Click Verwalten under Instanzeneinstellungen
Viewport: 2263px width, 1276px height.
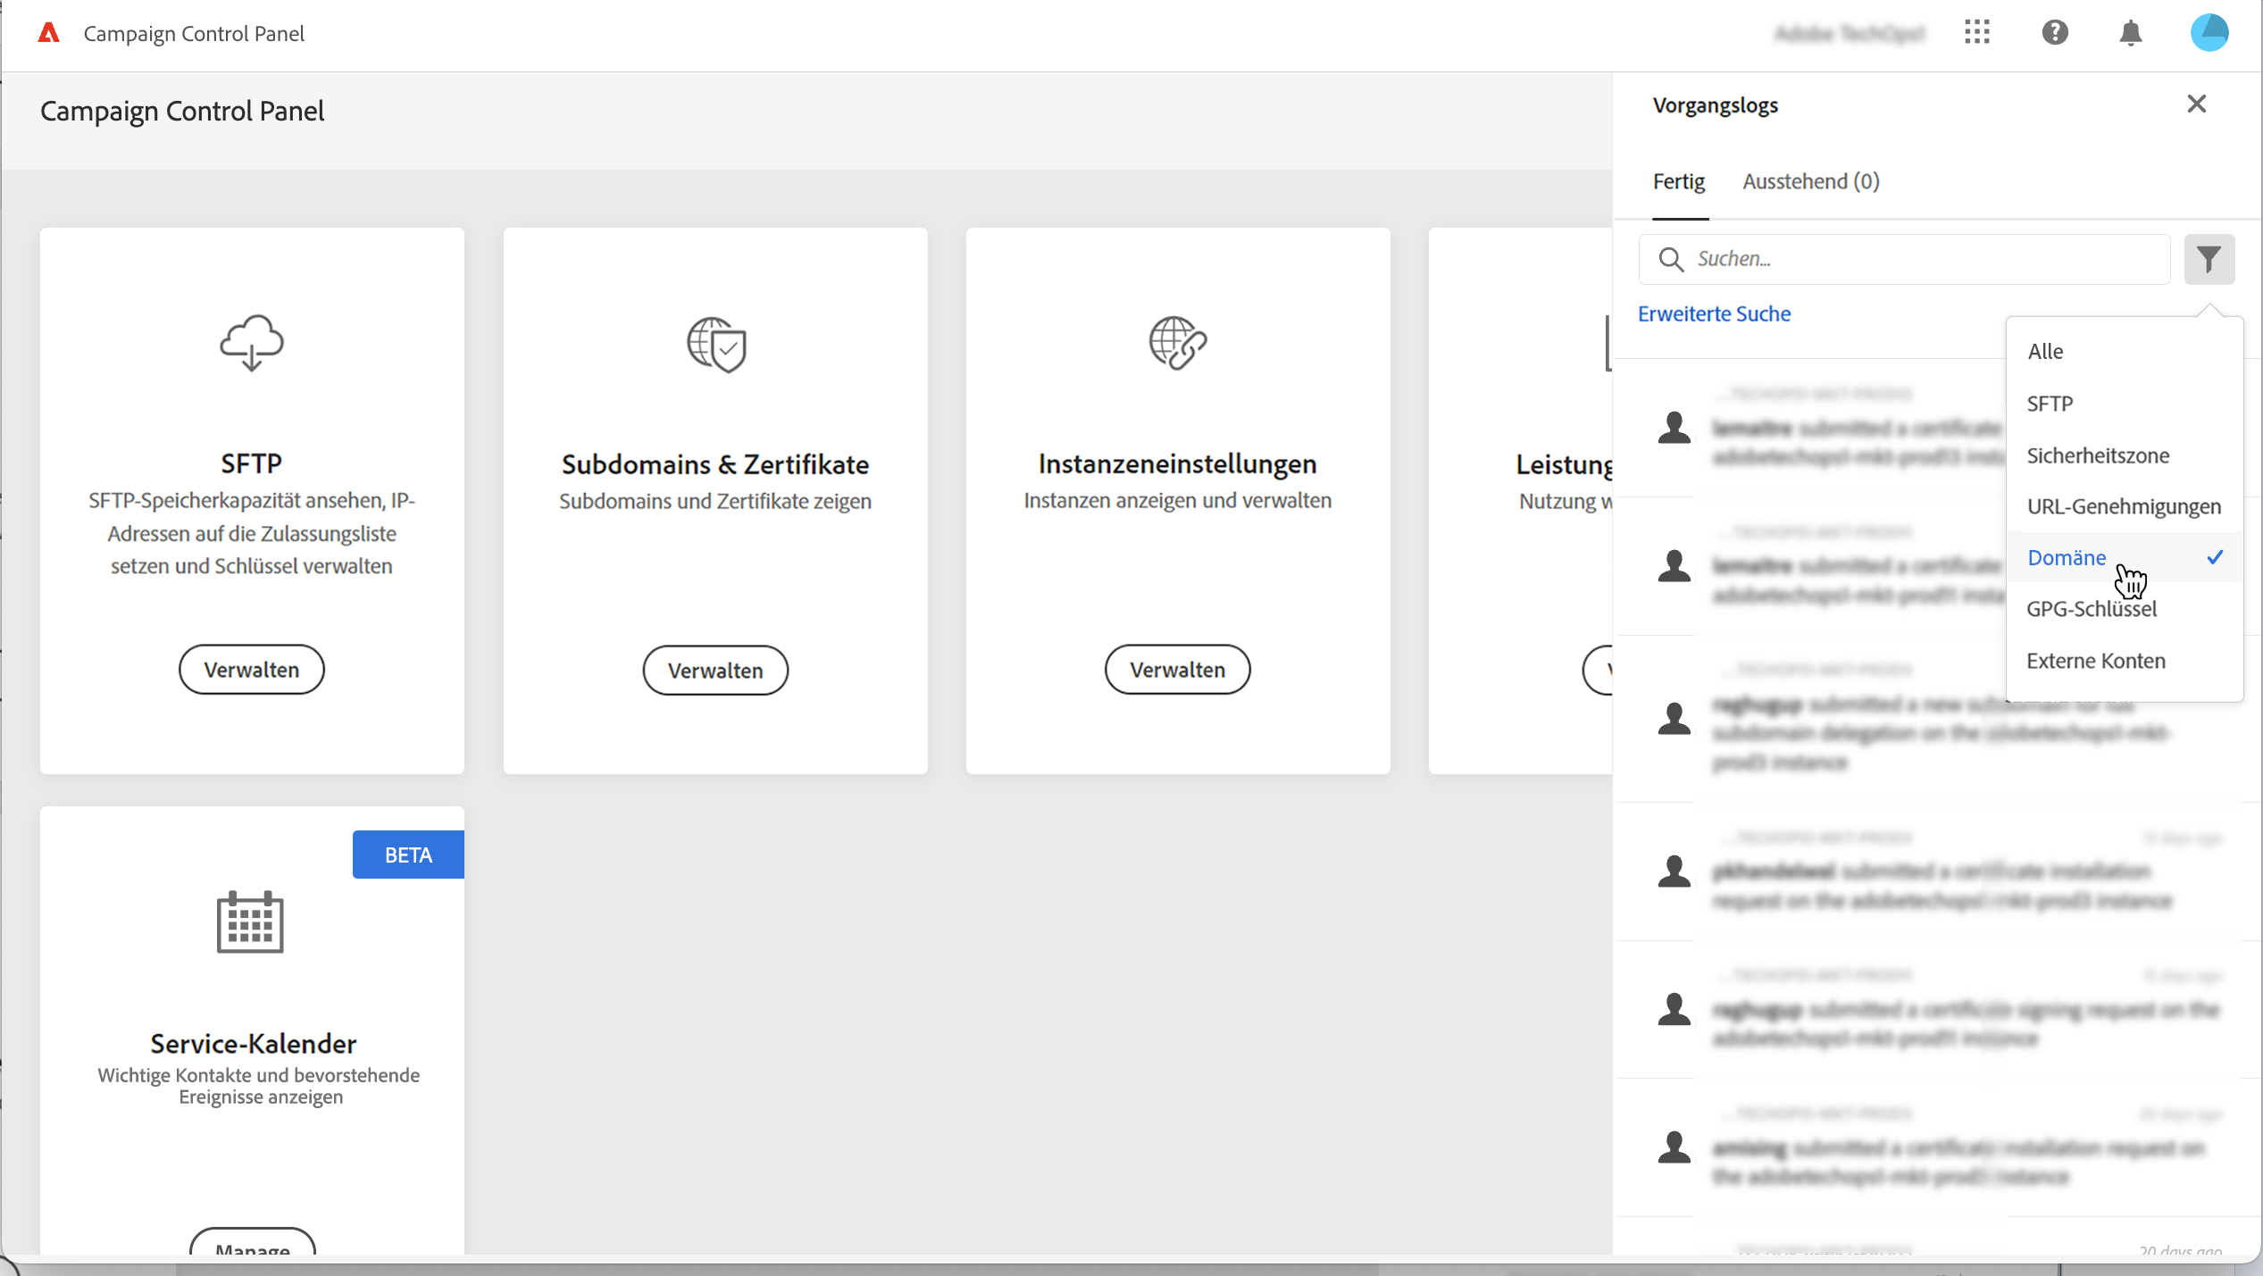(x=1177, y=670)
